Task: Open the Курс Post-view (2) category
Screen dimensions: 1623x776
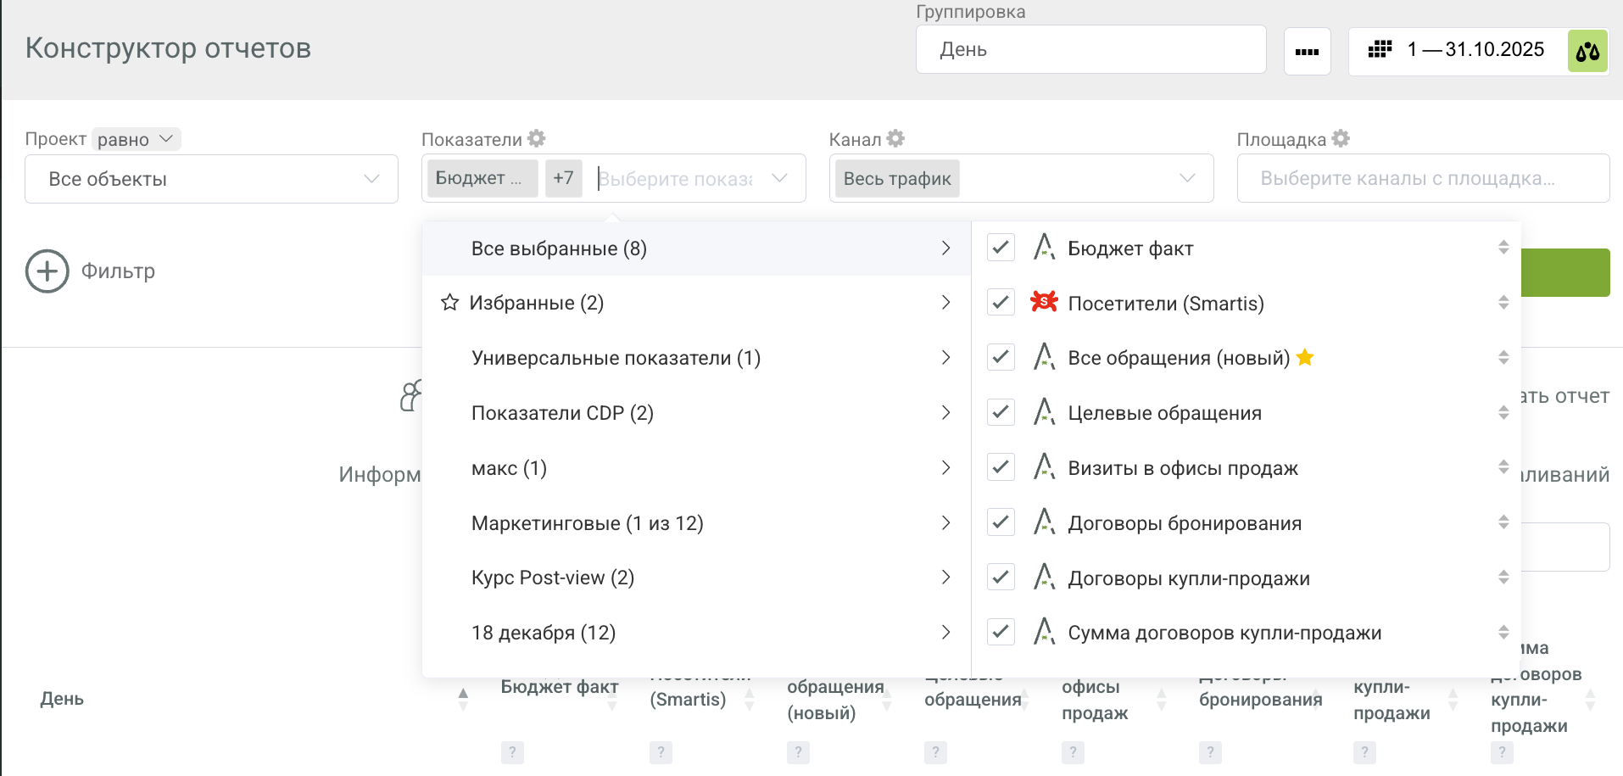Action: pyautogui.click(x=696, y=578)
